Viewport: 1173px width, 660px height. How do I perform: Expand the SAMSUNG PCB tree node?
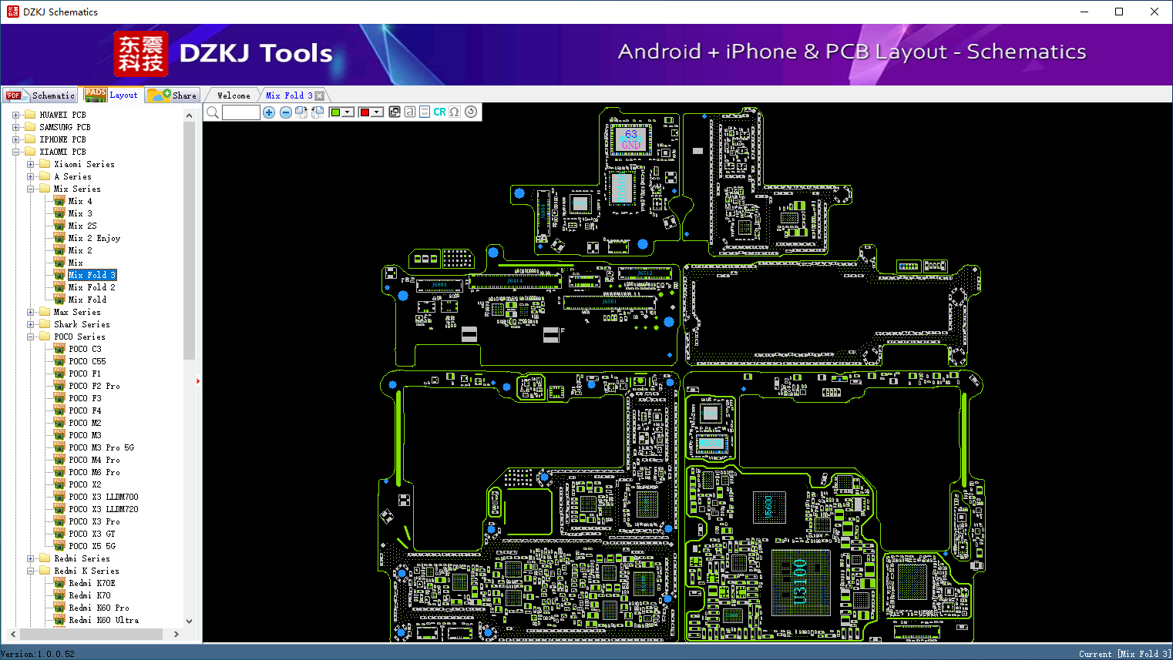[15, 127]
